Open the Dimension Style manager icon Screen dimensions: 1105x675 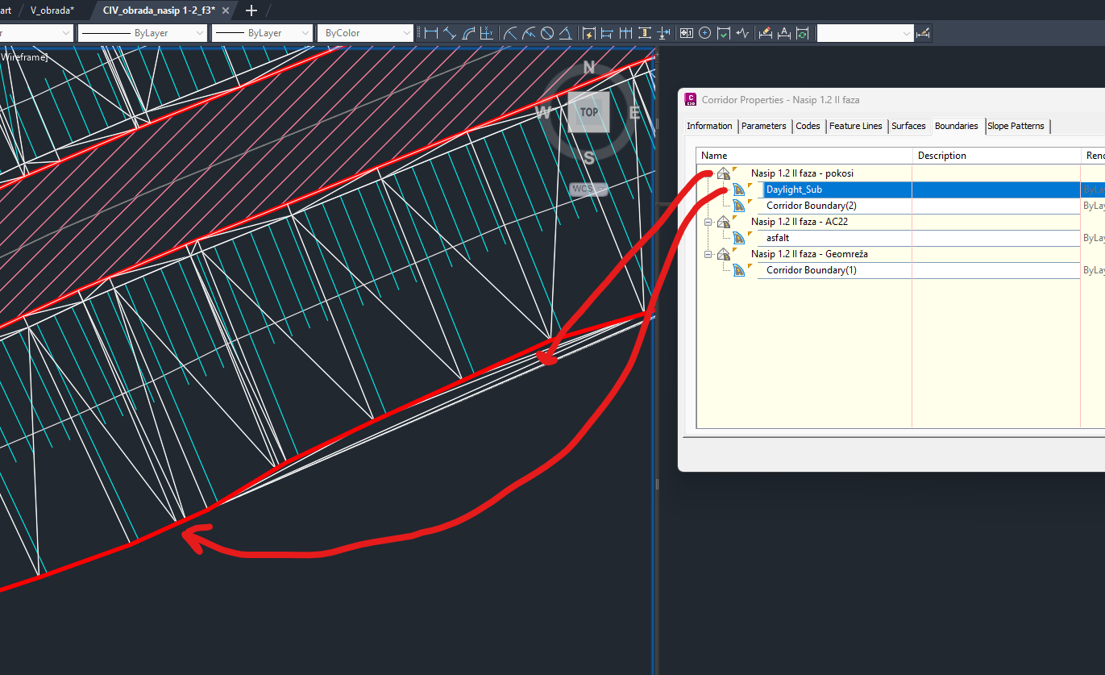click(924, 33)
